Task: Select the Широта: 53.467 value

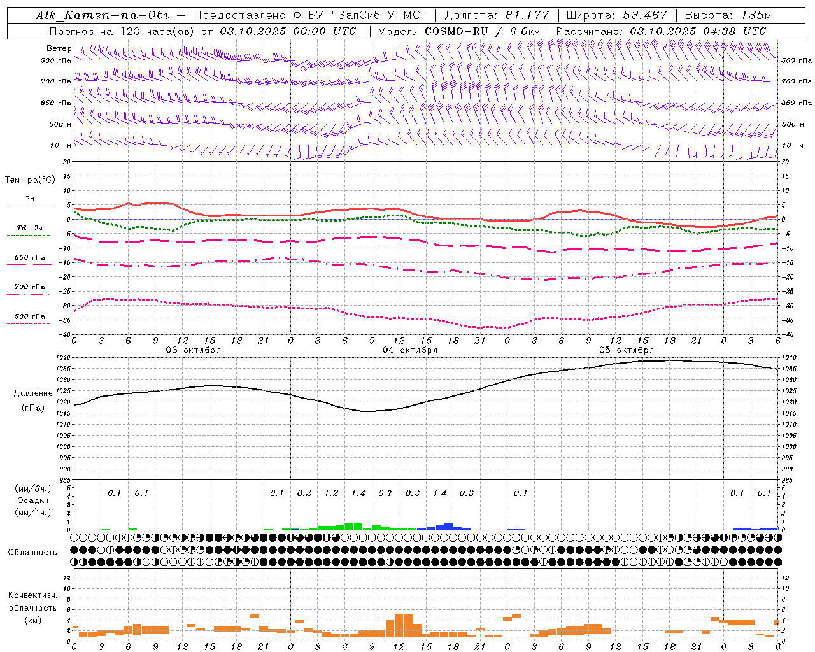Action: [x=616, y=15]
